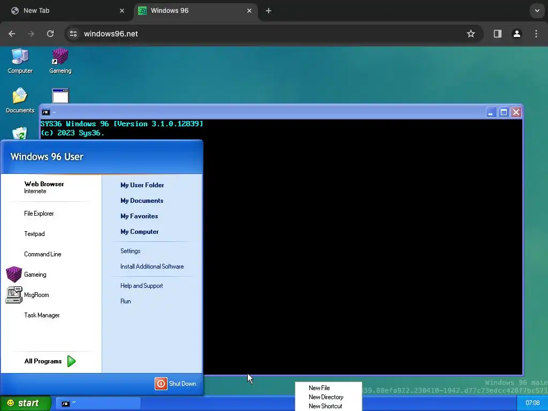The height and width of the screenshot is (411, 548).
Task: Open Chrome three-dot menu
Action: (536, 34)
